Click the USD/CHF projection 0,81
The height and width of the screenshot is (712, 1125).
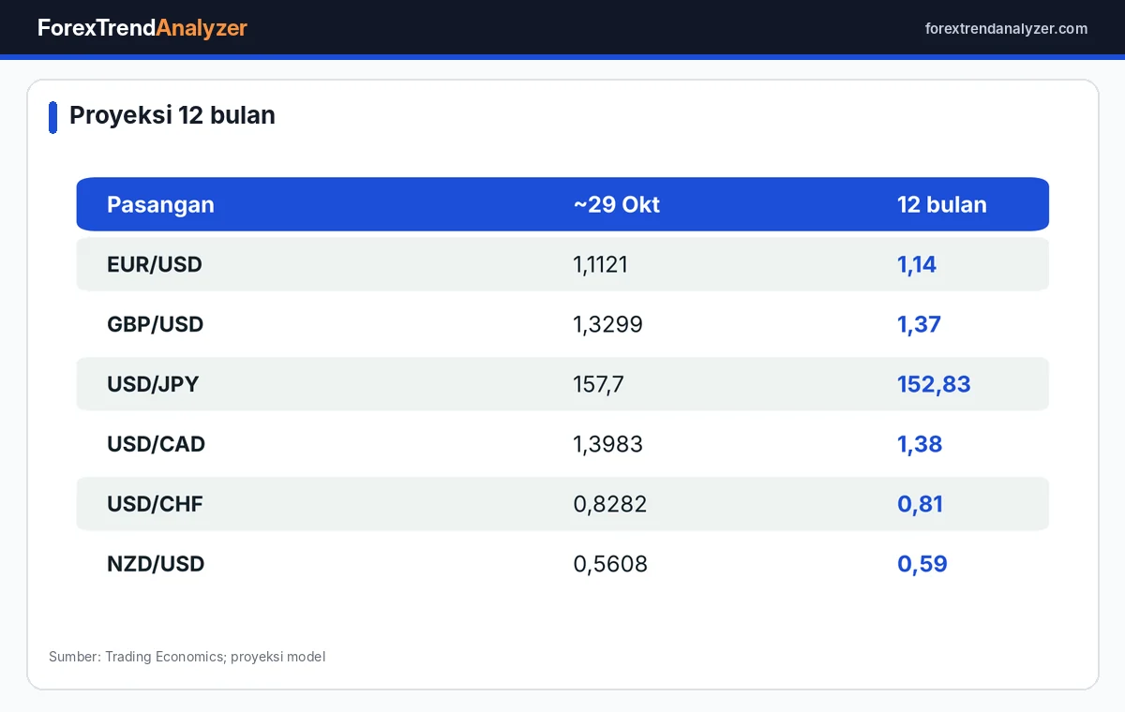pyautogui.click(x=921, y=504)
